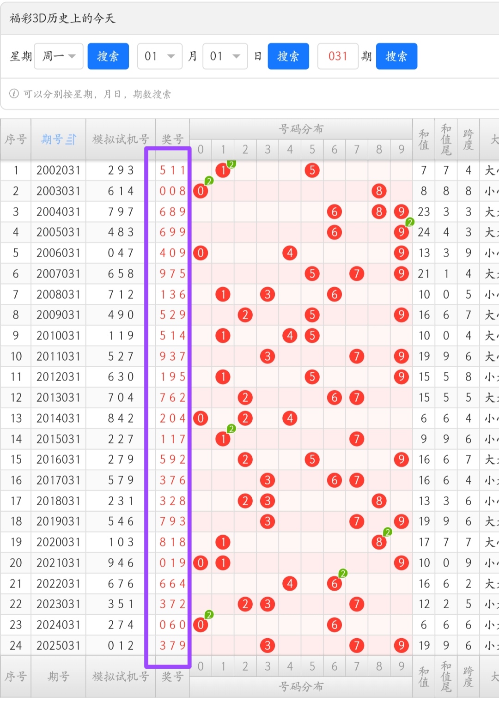The height and width of the screenshot is (702, 499).
Task: Click red ball 6 in row 2013031
Action: pos(335,398)
